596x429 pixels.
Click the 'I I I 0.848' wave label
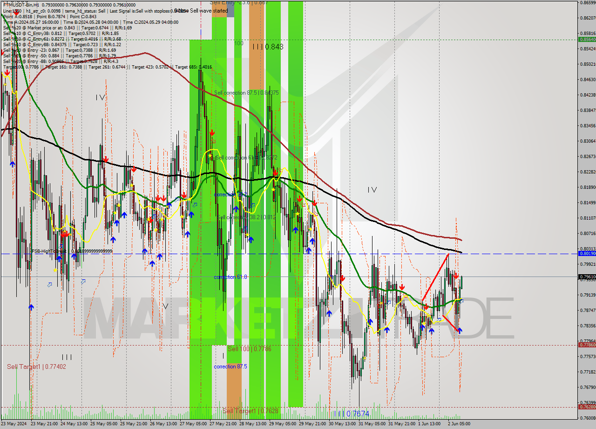(268, 47)
